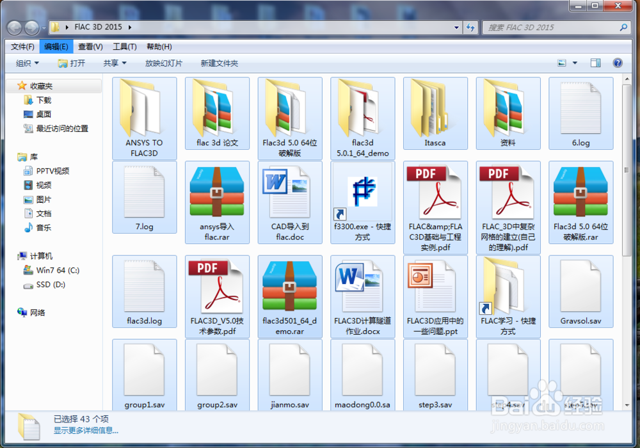The height and width of the screenshot is (448, 640).
Task: Expand the arrow after FlAC 3D 2015 breadcrumb
Action: click(130, 28)
